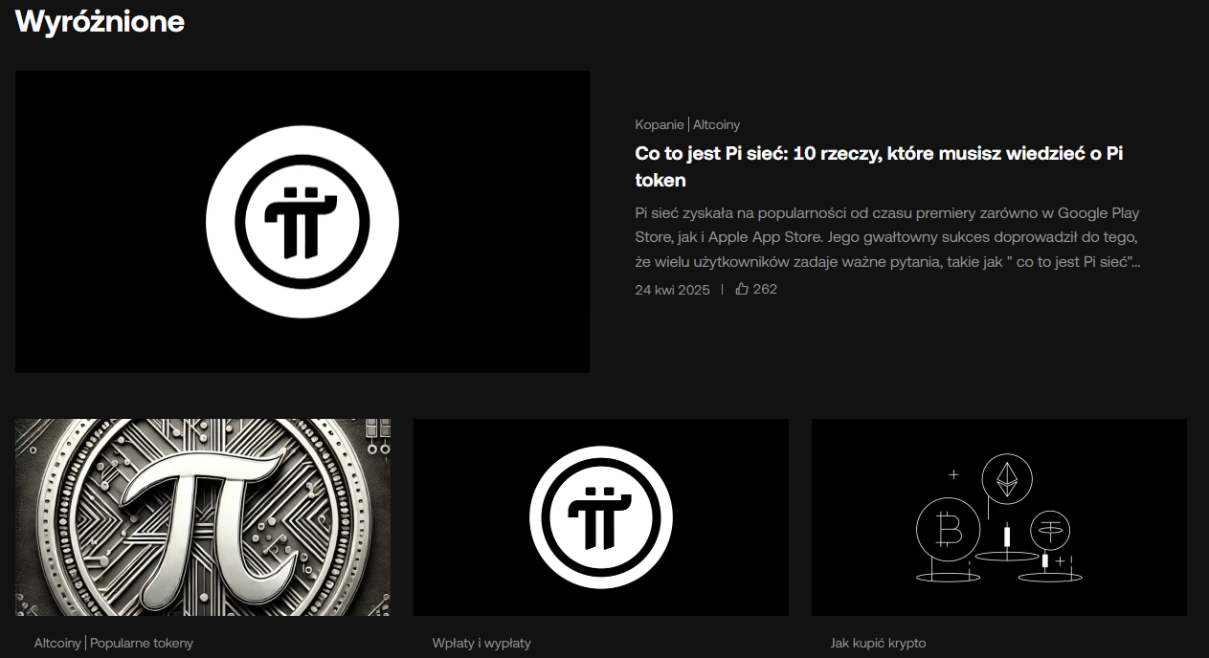
Task: Click the 262 likes count
Action: tap(765, 289)
